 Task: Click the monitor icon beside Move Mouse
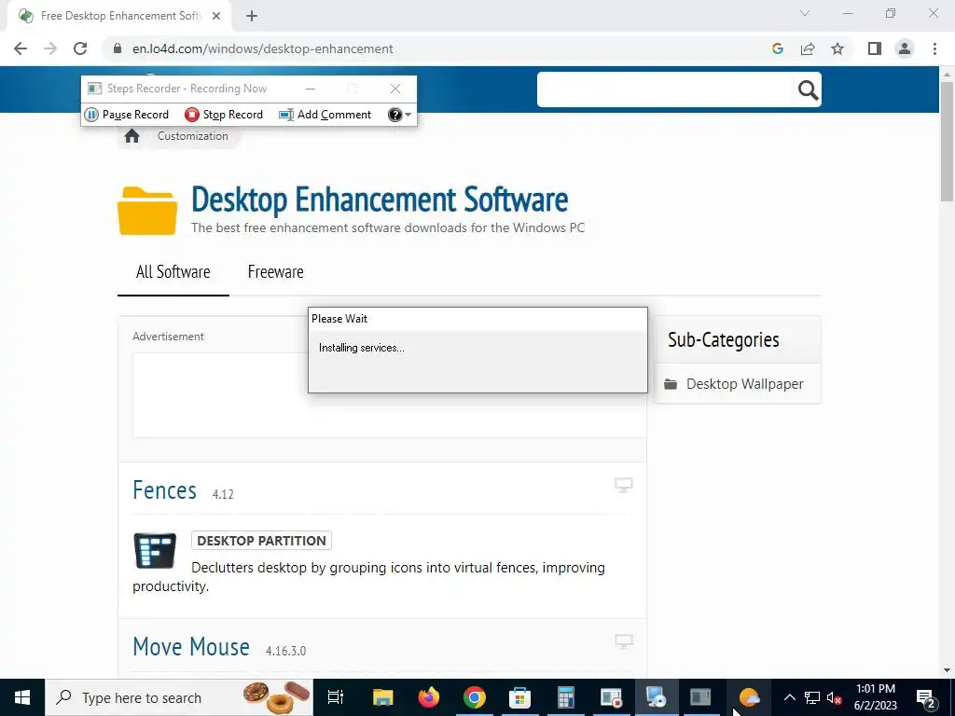point(624,641)
